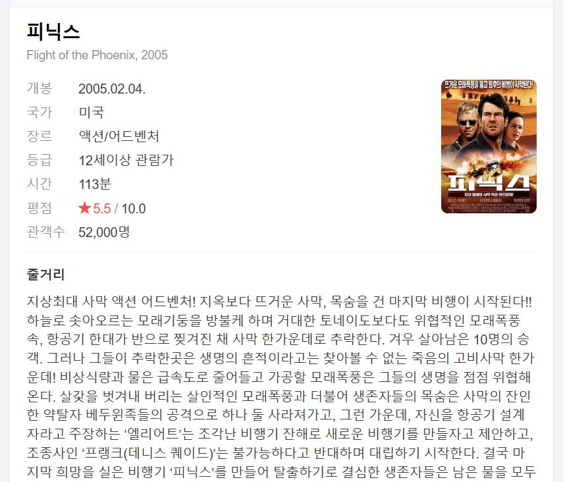Click the 장르 label
563x482 pixels.
click(40, 136)
